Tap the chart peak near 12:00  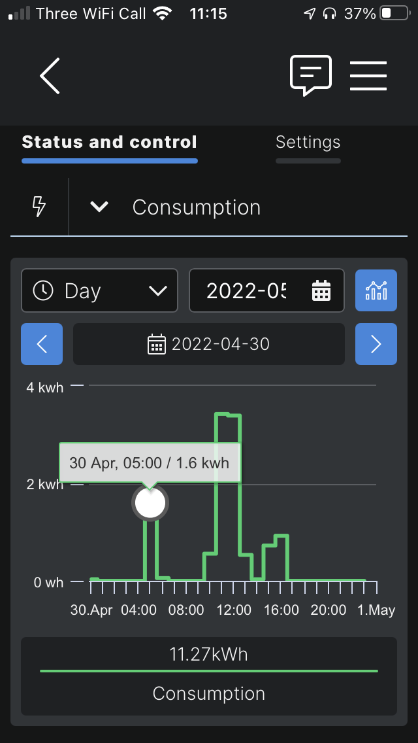228,415
